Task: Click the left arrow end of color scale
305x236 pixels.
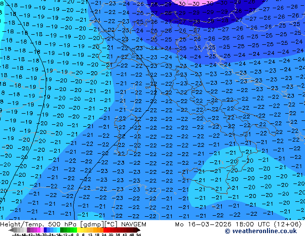Action: pos(11,230)
